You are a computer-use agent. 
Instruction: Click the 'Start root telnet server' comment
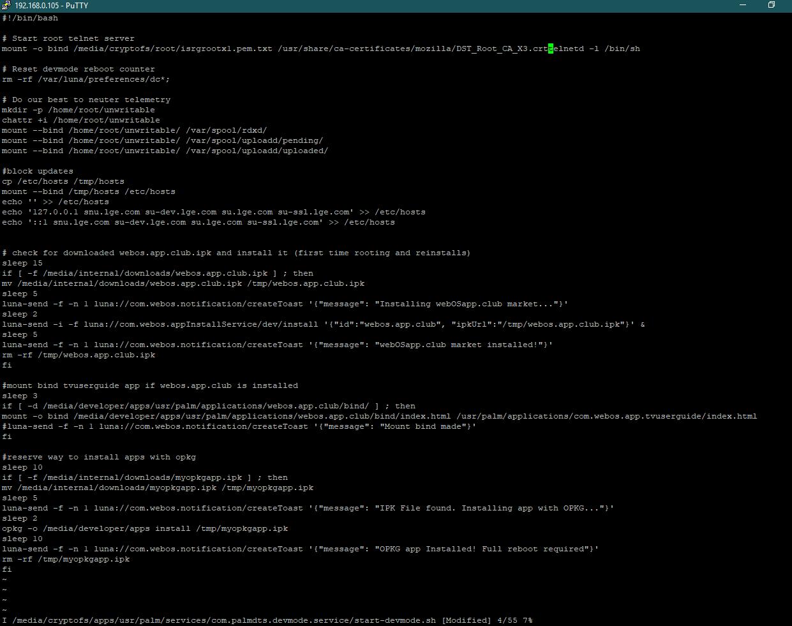tap(73, 38)
